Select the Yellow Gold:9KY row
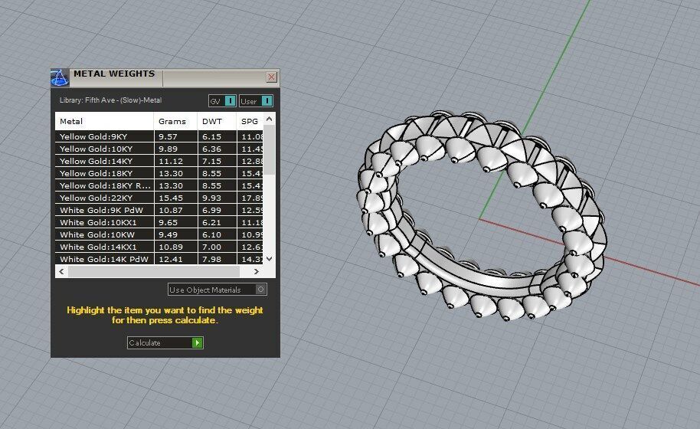Image resolution: width=700 pixels, height=429 pixels. tap(159, 136)
